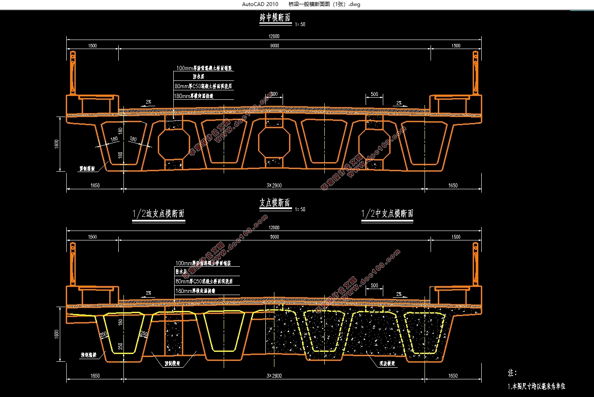Click the 注: notes heading
This screenshot has width=594, height=397.
point(512,373)
